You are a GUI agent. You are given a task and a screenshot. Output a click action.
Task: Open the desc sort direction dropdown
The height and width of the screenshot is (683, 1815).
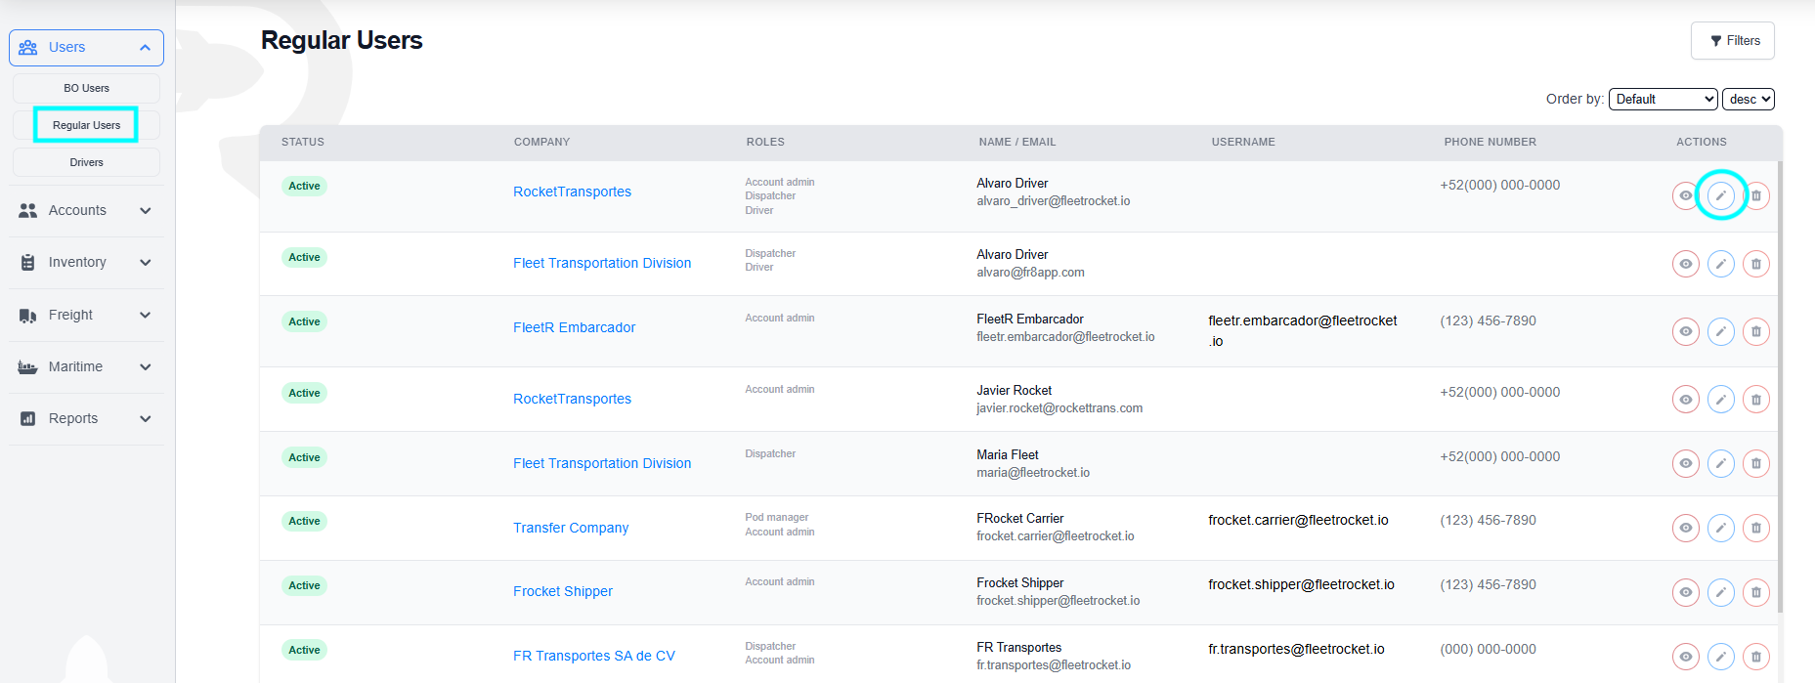click(x=1748, y=99)
